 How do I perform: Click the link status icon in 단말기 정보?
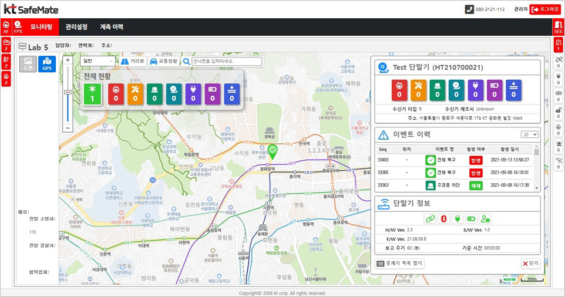[430, 219]
